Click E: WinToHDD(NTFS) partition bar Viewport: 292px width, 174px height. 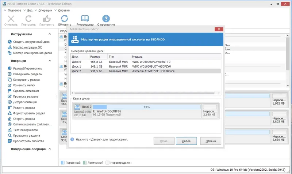147,107
